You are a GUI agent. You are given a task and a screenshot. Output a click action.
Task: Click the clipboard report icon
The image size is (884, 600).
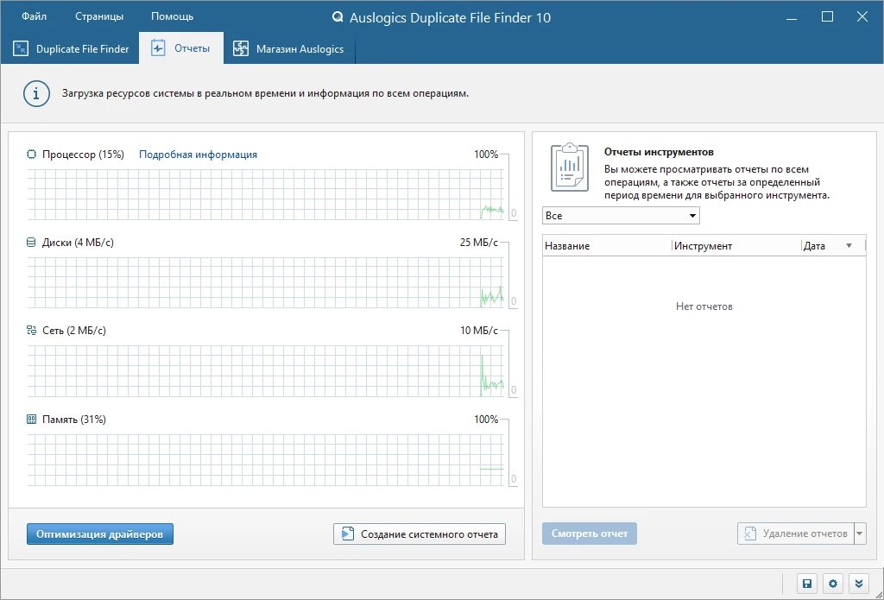click(x=570, y=167)
